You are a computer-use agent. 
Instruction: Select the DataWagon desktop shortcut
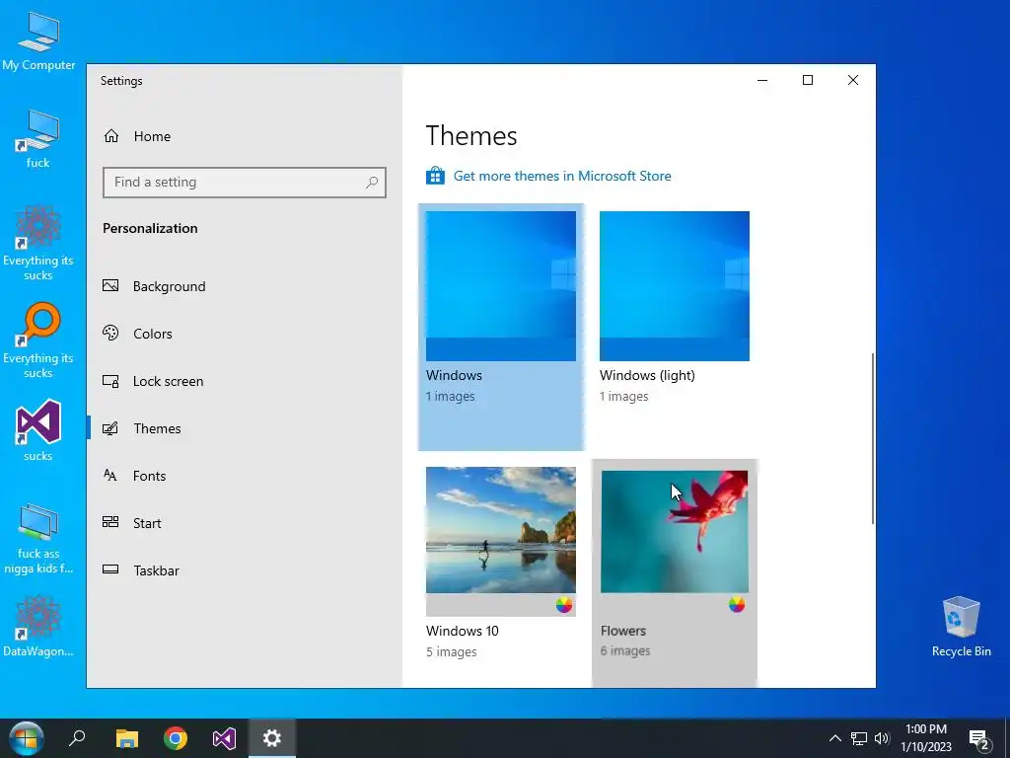click(38, 627)
